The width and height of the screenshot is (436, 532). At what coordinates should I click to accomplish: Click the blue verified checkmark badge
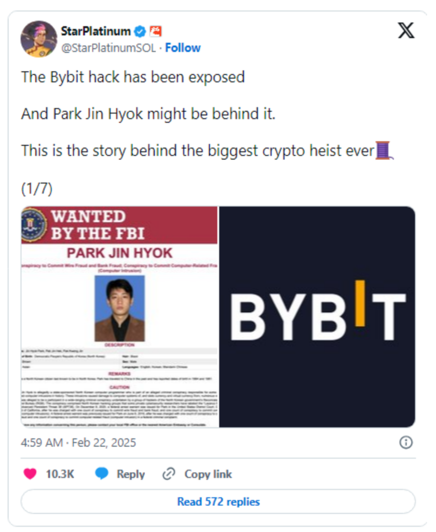point(140,32)
